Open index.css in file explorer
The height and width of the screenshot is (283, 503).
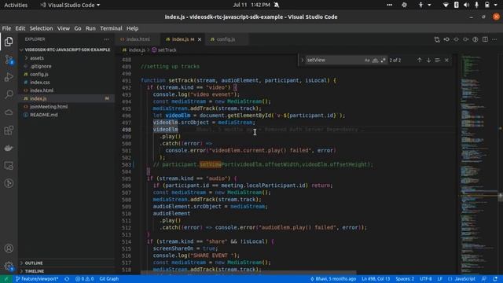pos(40,83)
